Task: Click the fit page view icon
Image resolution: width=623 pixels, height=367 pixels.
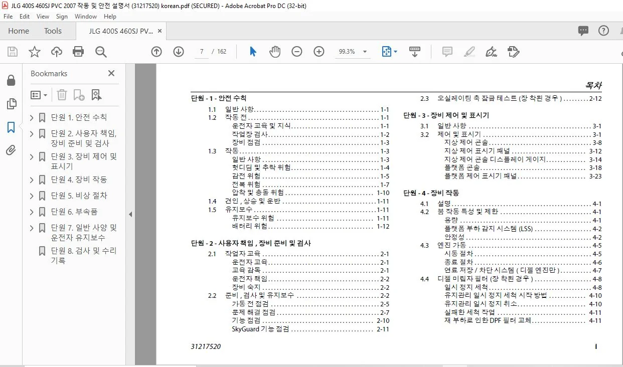Action: coord(386,52)
